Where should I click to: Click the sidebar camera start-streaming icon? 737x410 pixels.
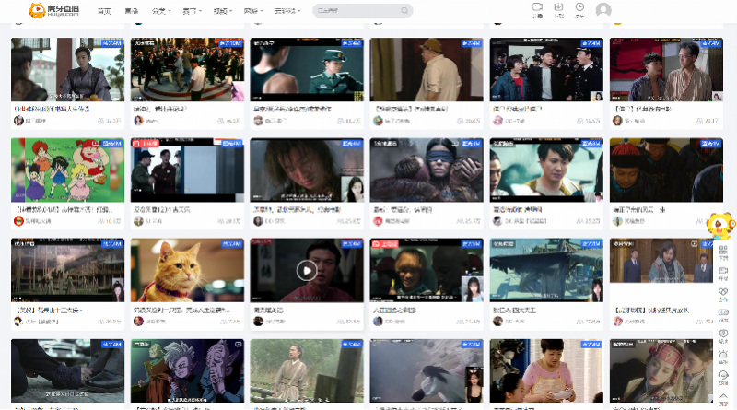(x=723, y=271)
